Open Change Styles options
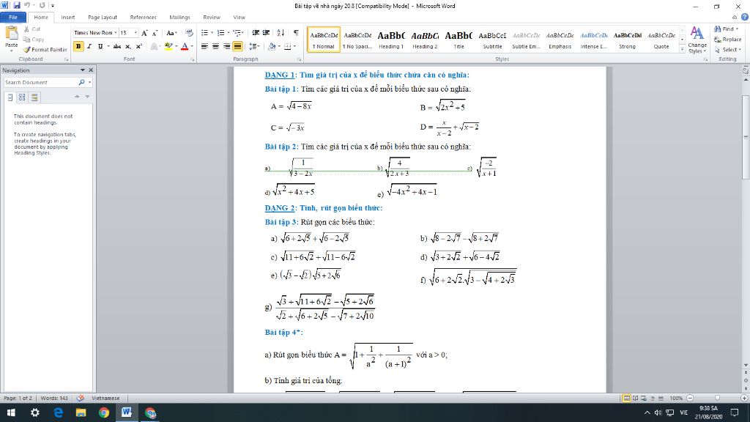The image size is (750, 422). click(697, 40)
